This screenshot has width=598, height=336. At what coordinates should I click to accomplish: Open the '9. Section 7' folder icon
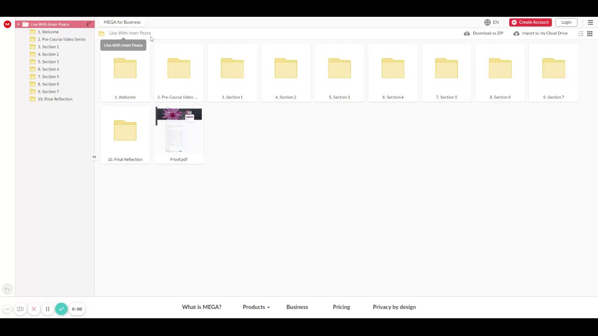[554, 68]
